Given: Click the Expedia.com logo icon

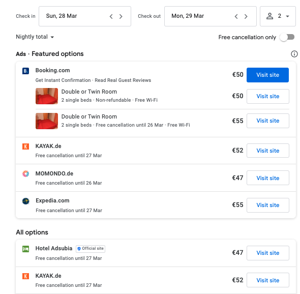Looking at the screenshot, I should click(25, 201).
